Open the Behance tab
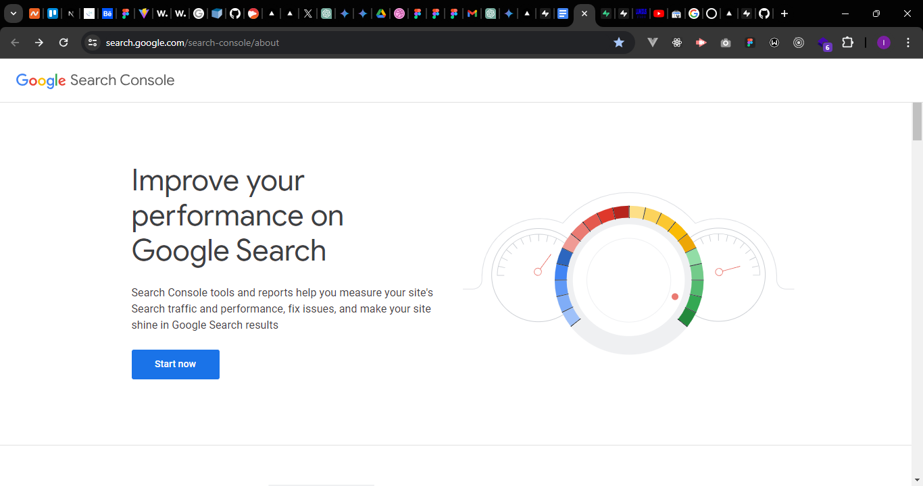 [x=107, y=13]
